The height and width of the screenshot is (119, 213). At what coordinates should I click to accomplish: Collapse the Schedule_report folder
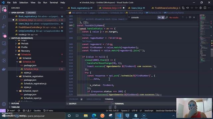pyautogui.click(x=30, y=91)
